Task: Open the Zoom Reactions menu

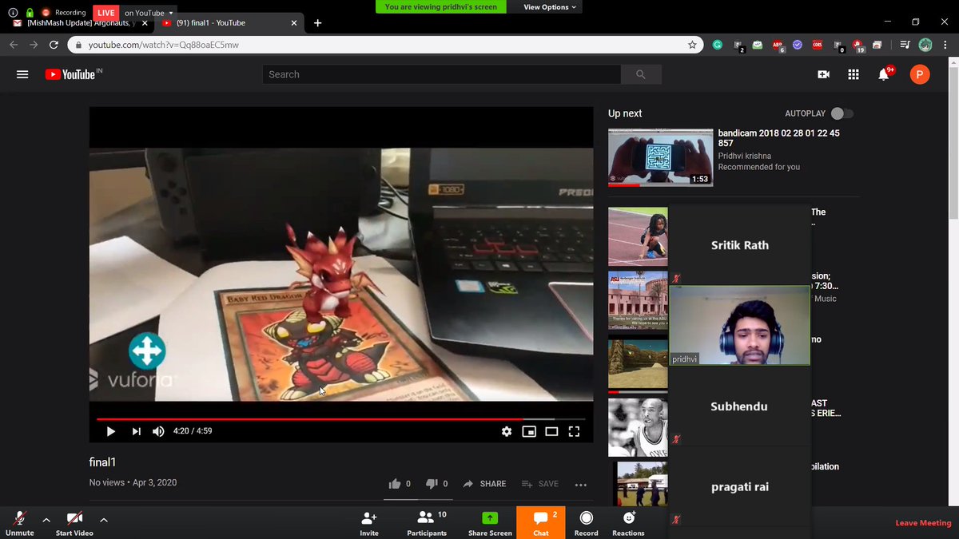Action: [628, 523]
